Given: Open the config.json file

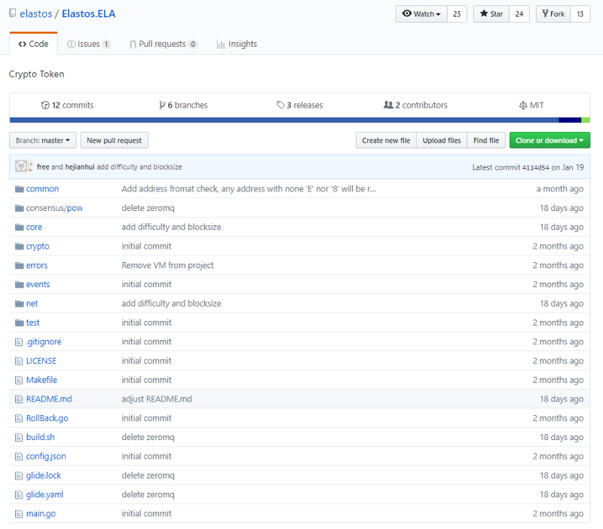Looking at the screenshot, I should pyautogui.click(x=46, y=457).
